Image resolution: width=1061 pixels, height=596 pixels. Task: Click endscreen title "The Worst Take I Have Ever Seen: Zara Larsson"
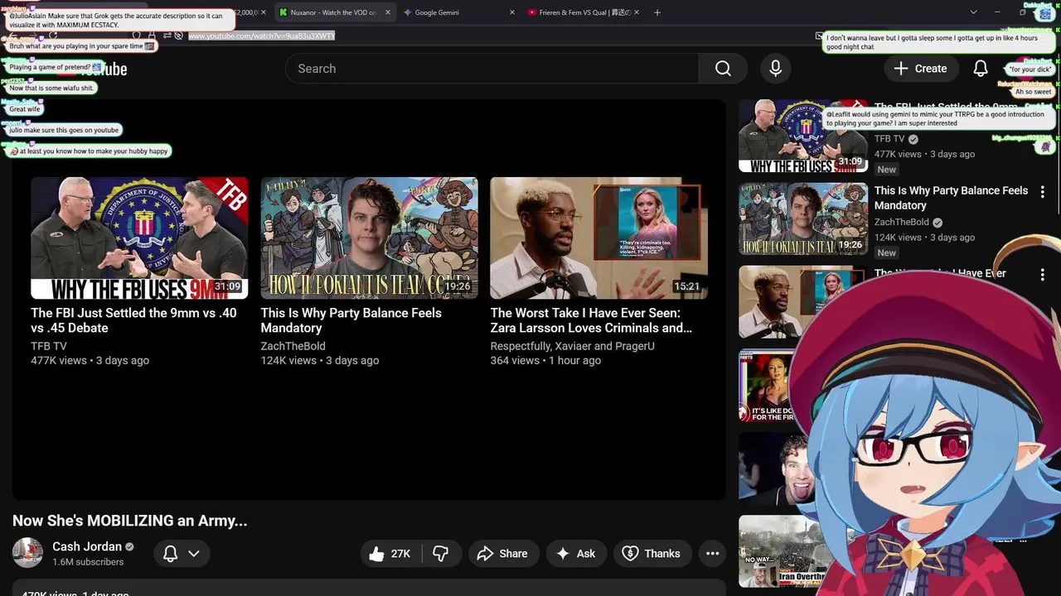tap(591, 320)
